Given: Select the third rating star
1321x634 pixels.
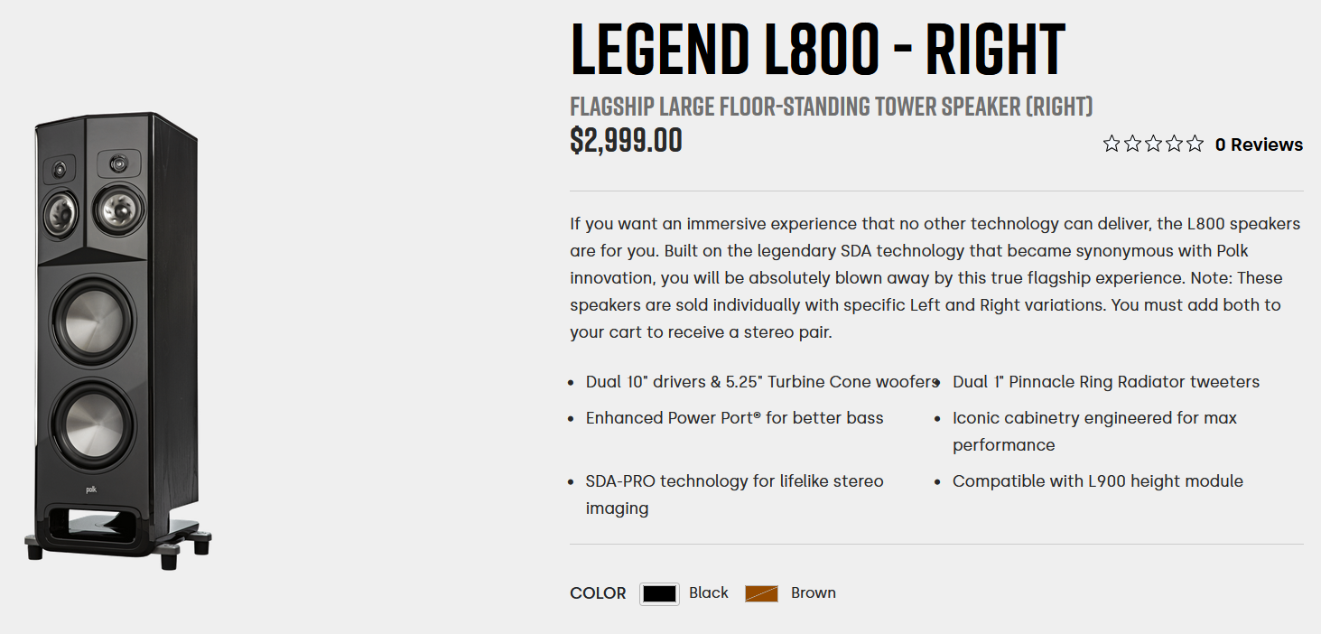Looking at the screenshot, I should click(1153, 144).
